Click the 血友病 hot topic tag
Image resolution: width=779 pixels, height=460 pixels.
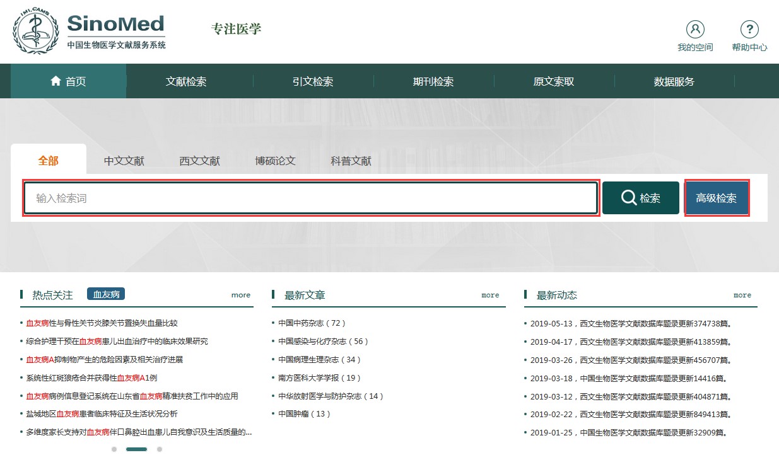point(106,294)
